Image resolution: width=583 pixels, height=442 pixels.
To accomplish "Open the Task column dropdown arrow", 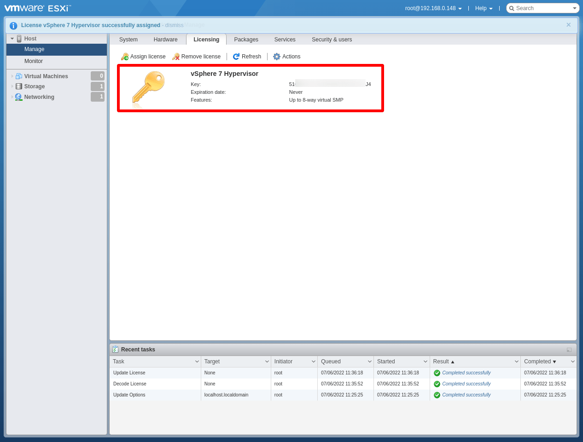I will [x=197, y=362].
